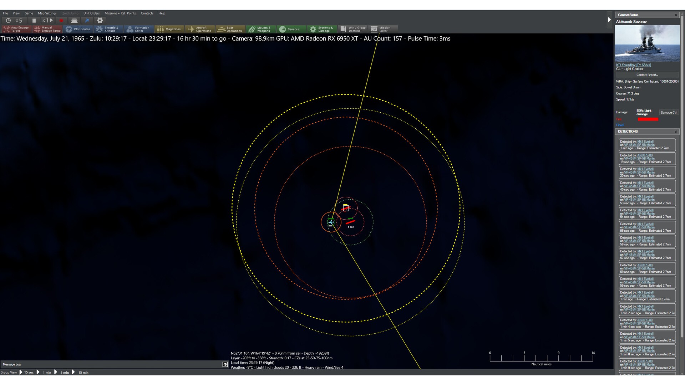Image resolution: width=685 pixels, height=385 pixels.
Task: Open the Unit Orders menu
Action: pyautogui.click(x=91, y=13)
